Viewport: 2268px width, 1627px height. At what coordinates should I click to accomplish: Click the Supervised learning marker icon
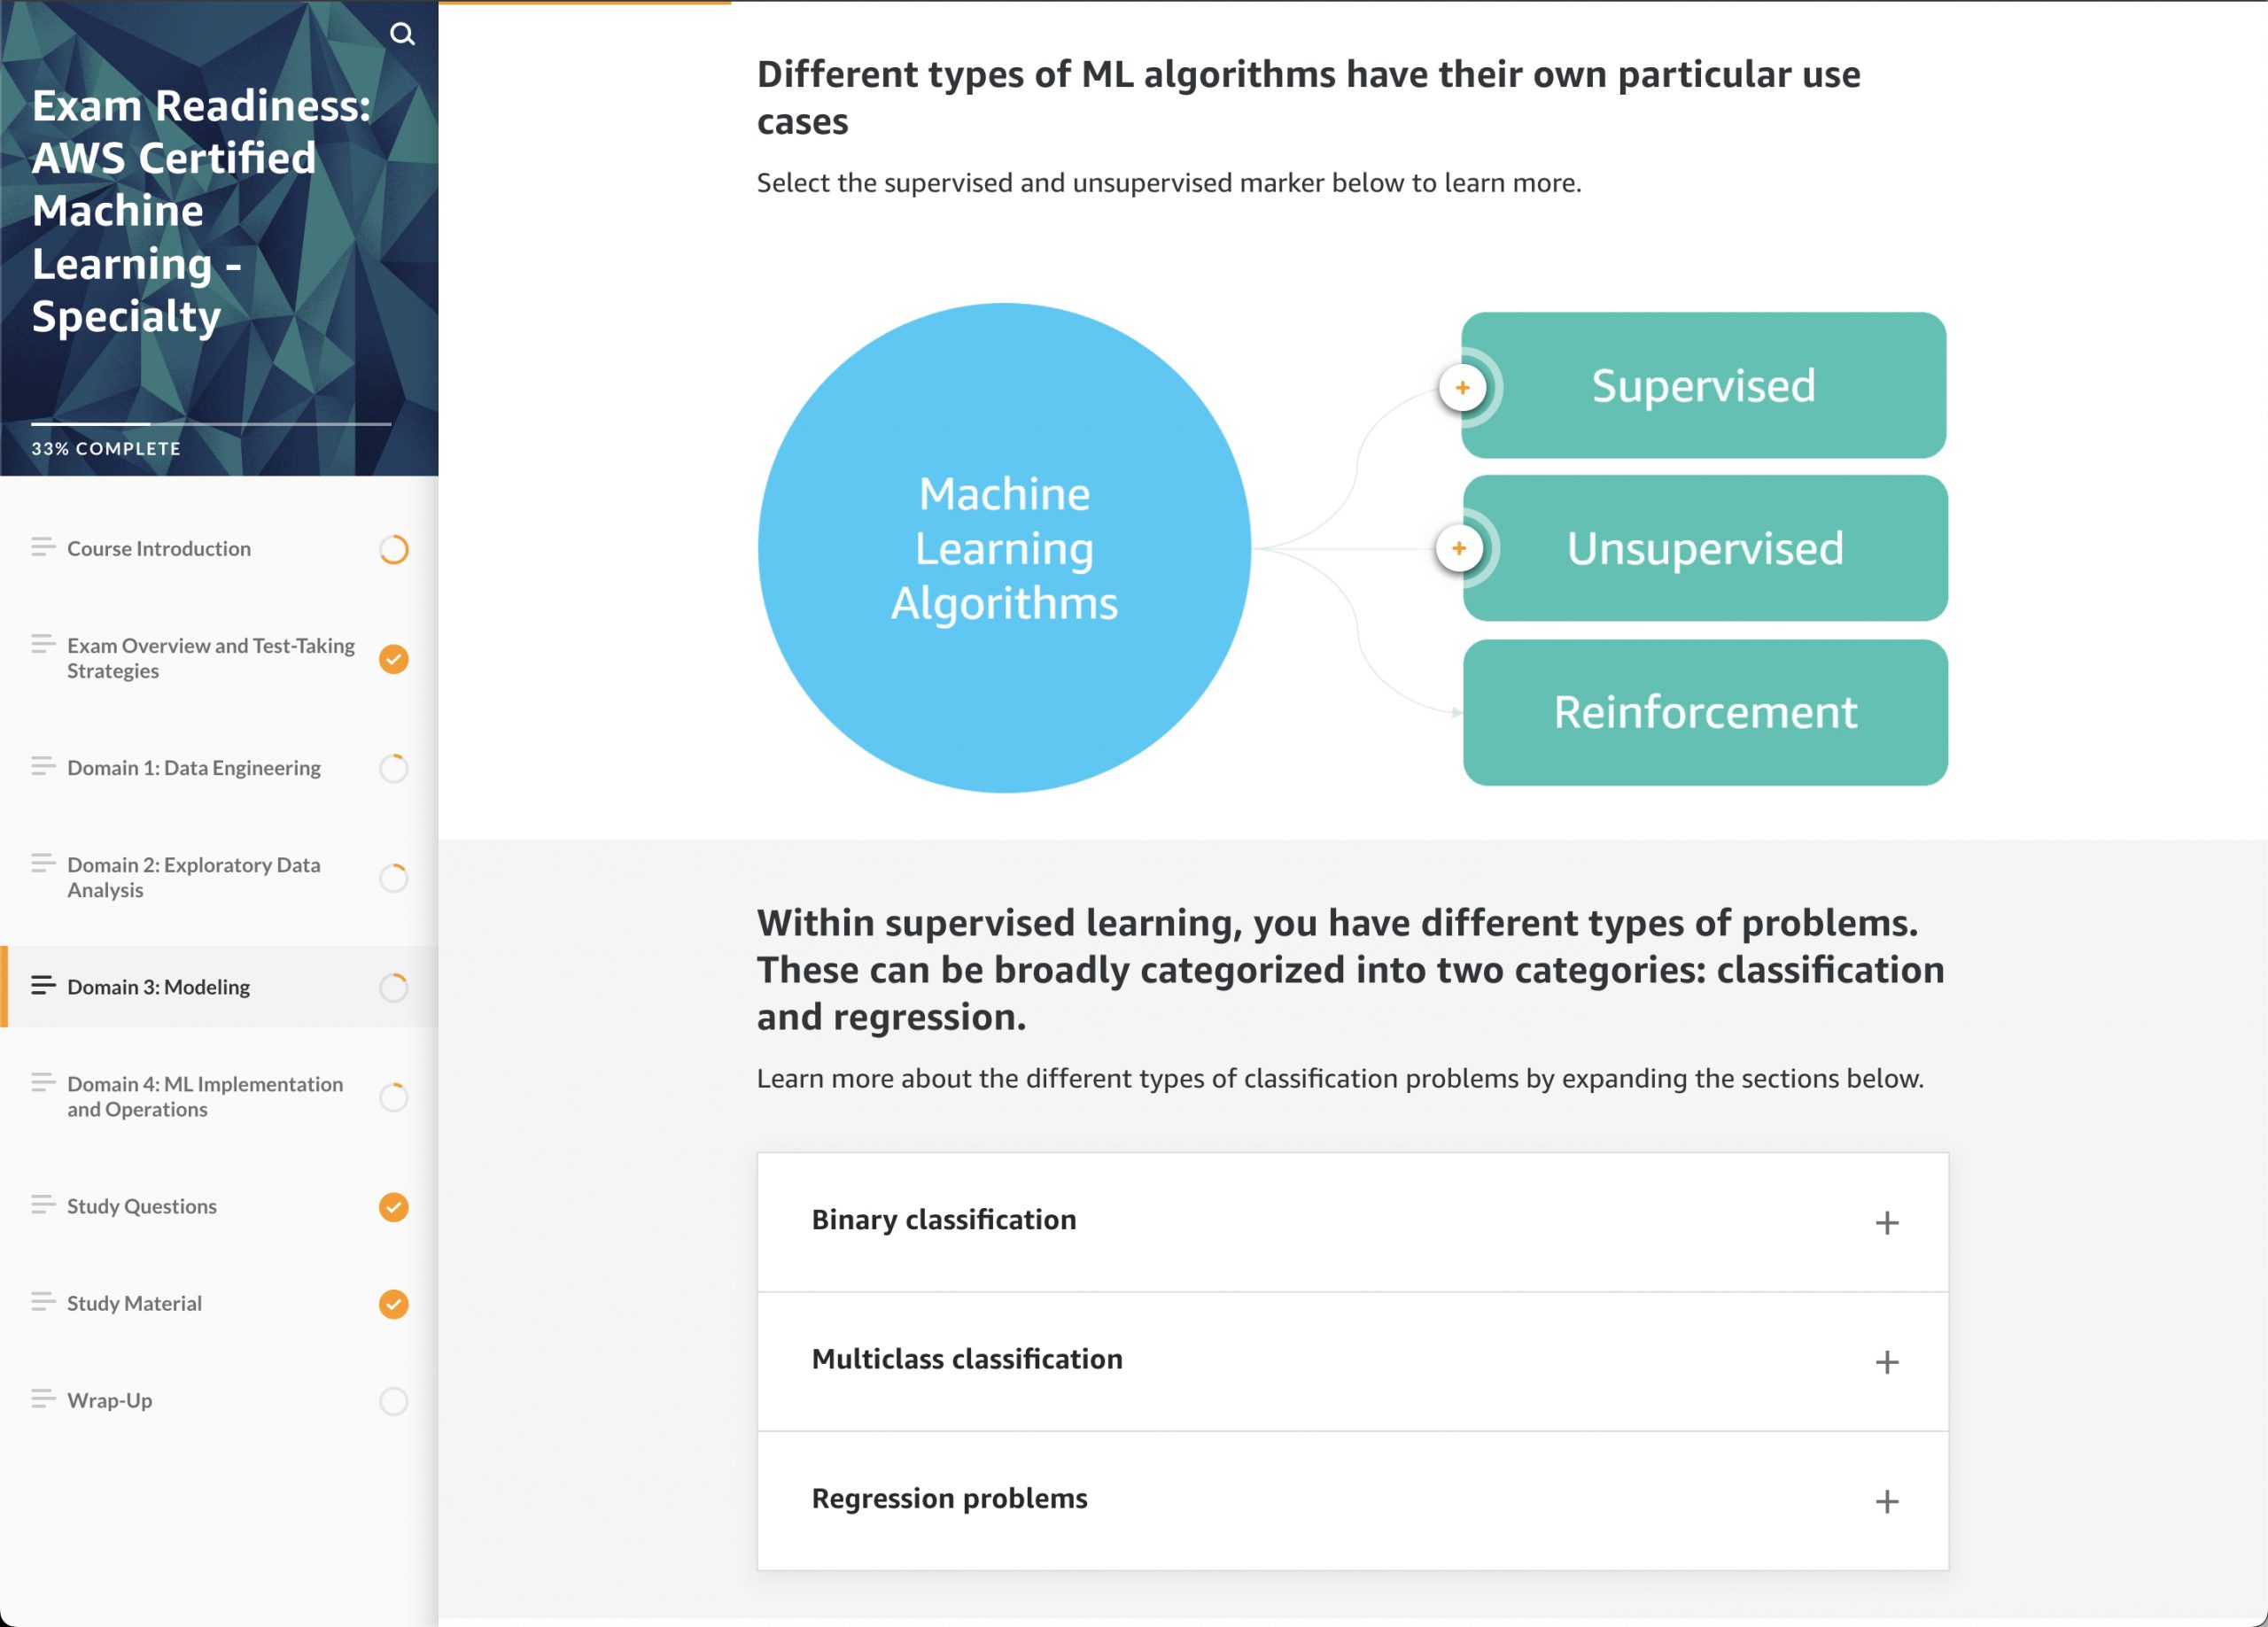(x=1462, y=384)
